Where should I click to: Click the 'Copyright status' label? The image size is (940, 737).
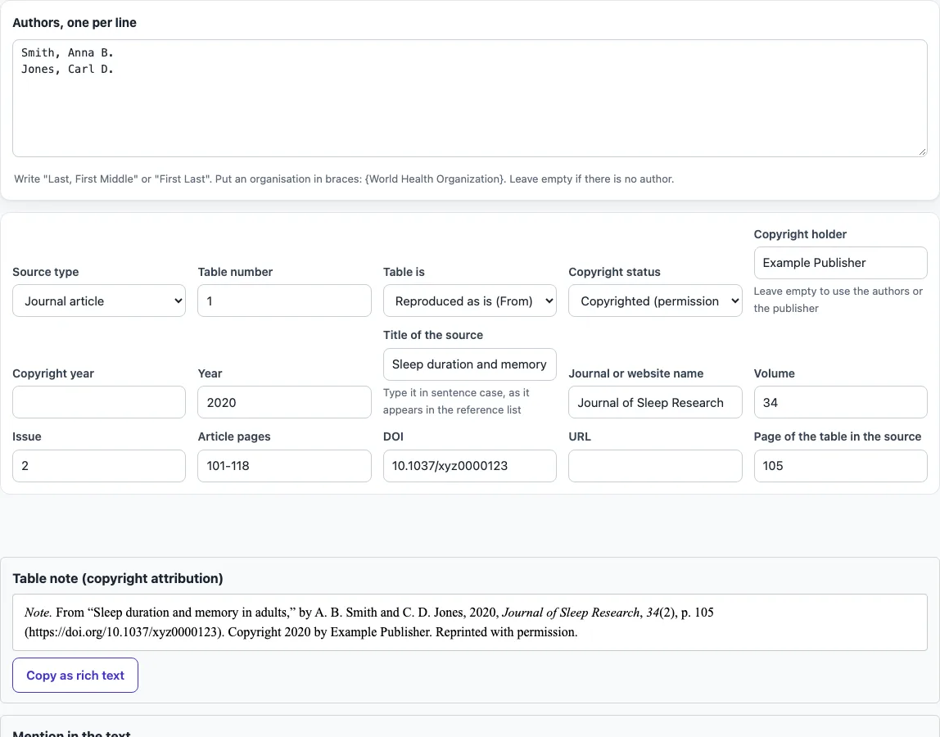click(x=614, y=272)
